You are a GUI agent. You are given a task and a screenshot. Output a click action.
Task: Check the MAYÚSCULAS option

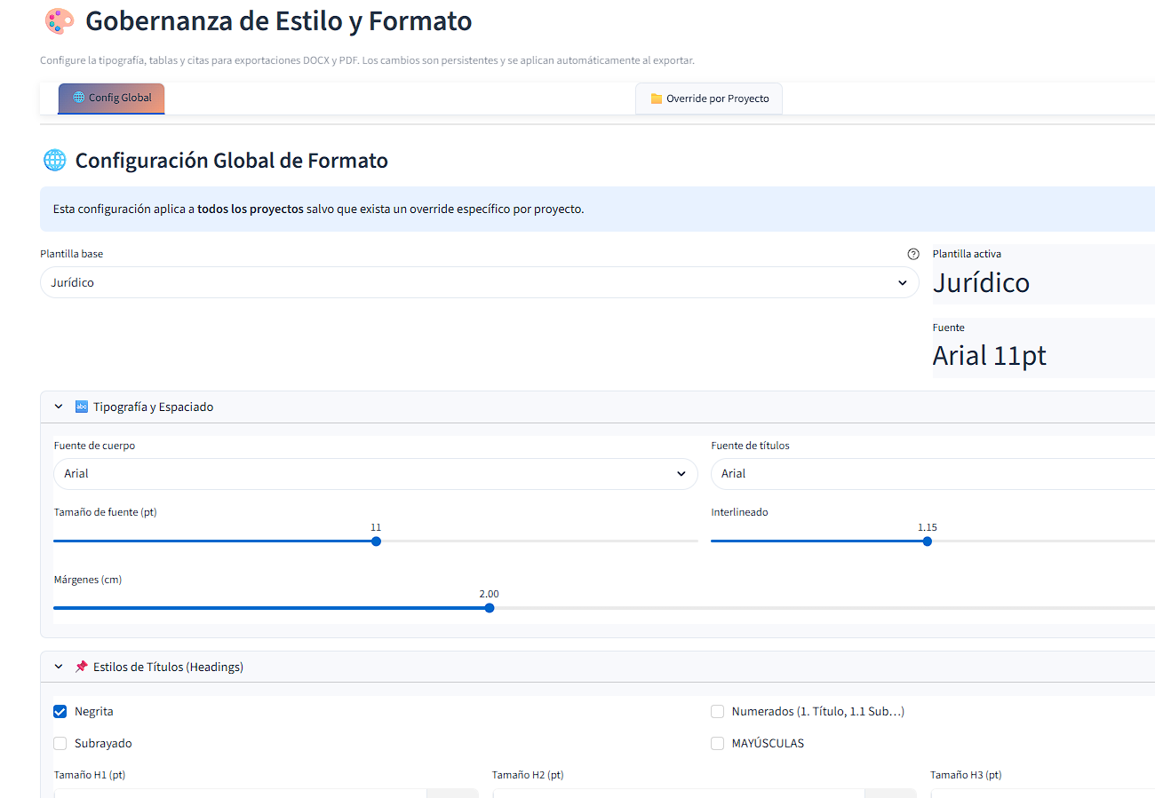click(x=717, y=743)
